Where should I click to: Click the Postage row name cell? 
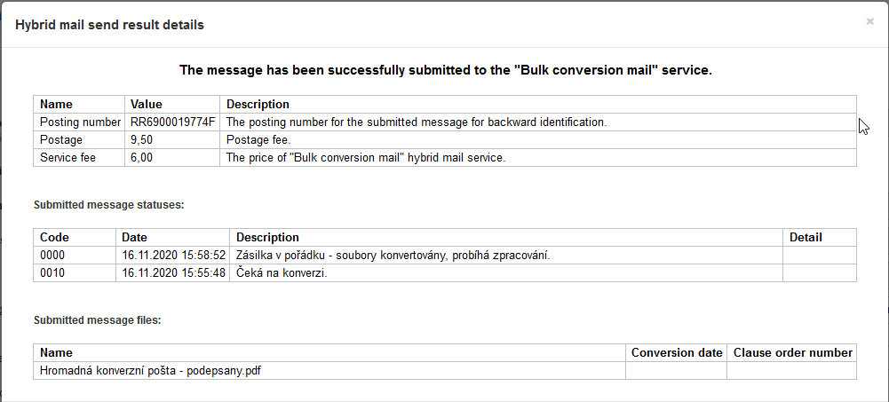[61, 140]
